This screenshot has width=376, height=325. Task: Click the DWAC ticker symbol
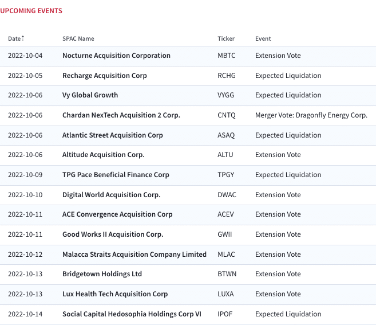click(227, 195)
